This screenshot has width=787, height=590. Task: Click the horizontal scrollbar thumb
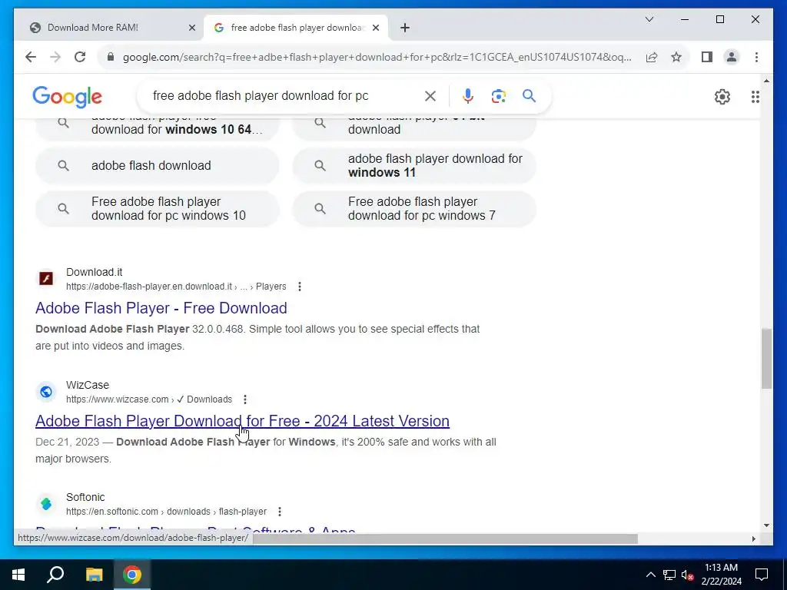pyautogui.click(x=445, y=539)
